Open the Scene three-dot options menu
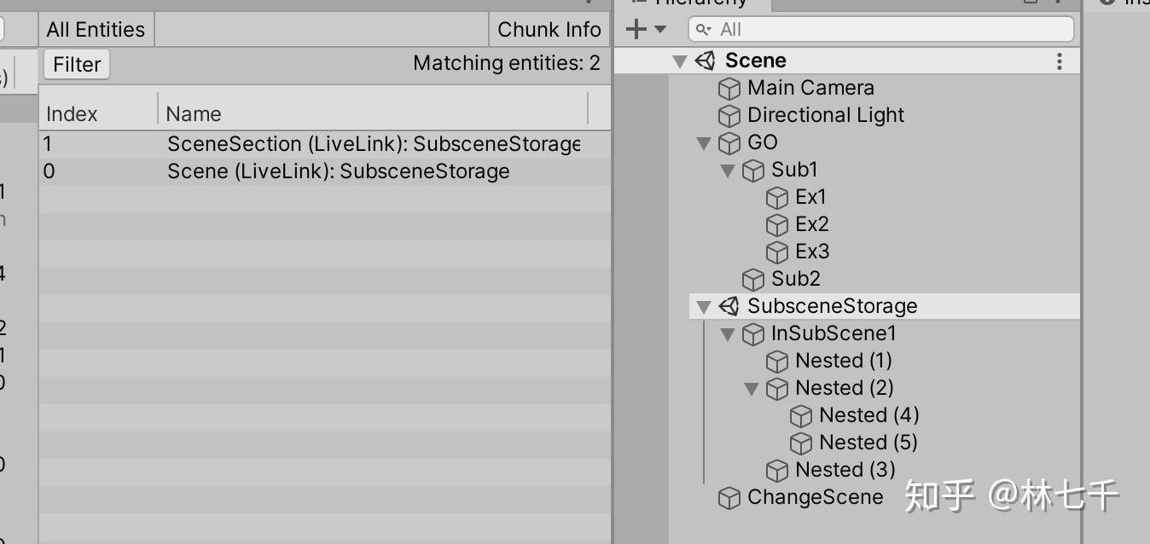1150x544 pixels. [1059, 61]
